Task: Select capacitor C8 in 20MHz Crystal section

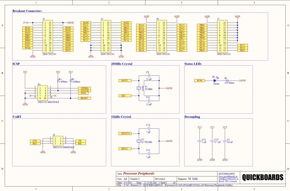Action: (x=148, y=76)
